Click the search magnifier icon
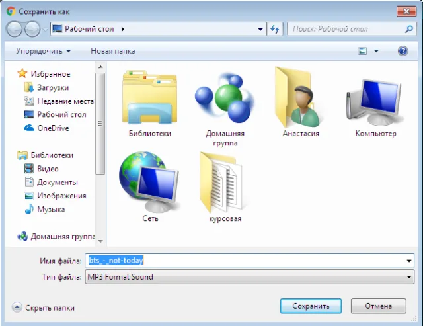 pyautogui.click(x=409, y=29)
